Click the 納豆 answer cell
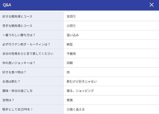 111,44
